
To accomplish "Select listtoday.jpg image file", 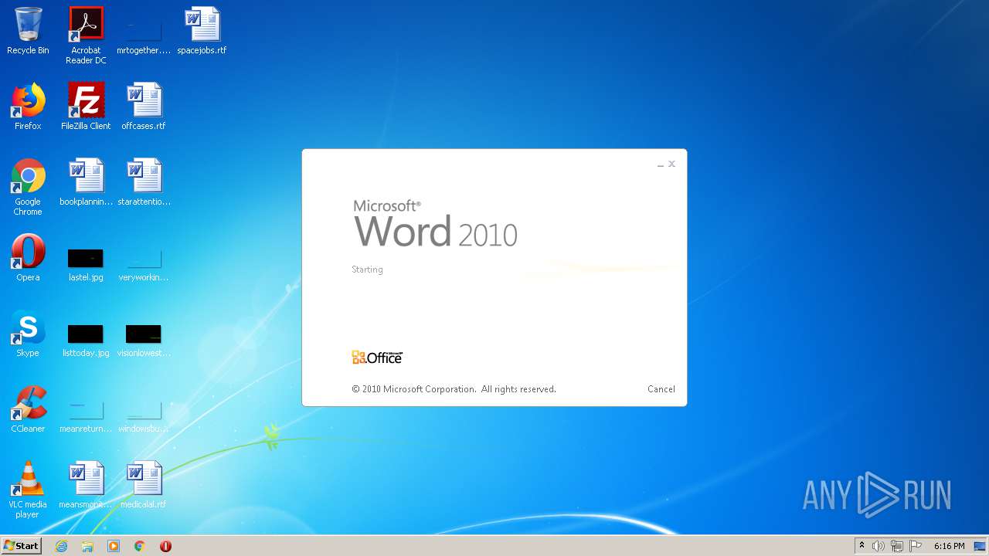I will pyautogui.click(x=86, y=341).
